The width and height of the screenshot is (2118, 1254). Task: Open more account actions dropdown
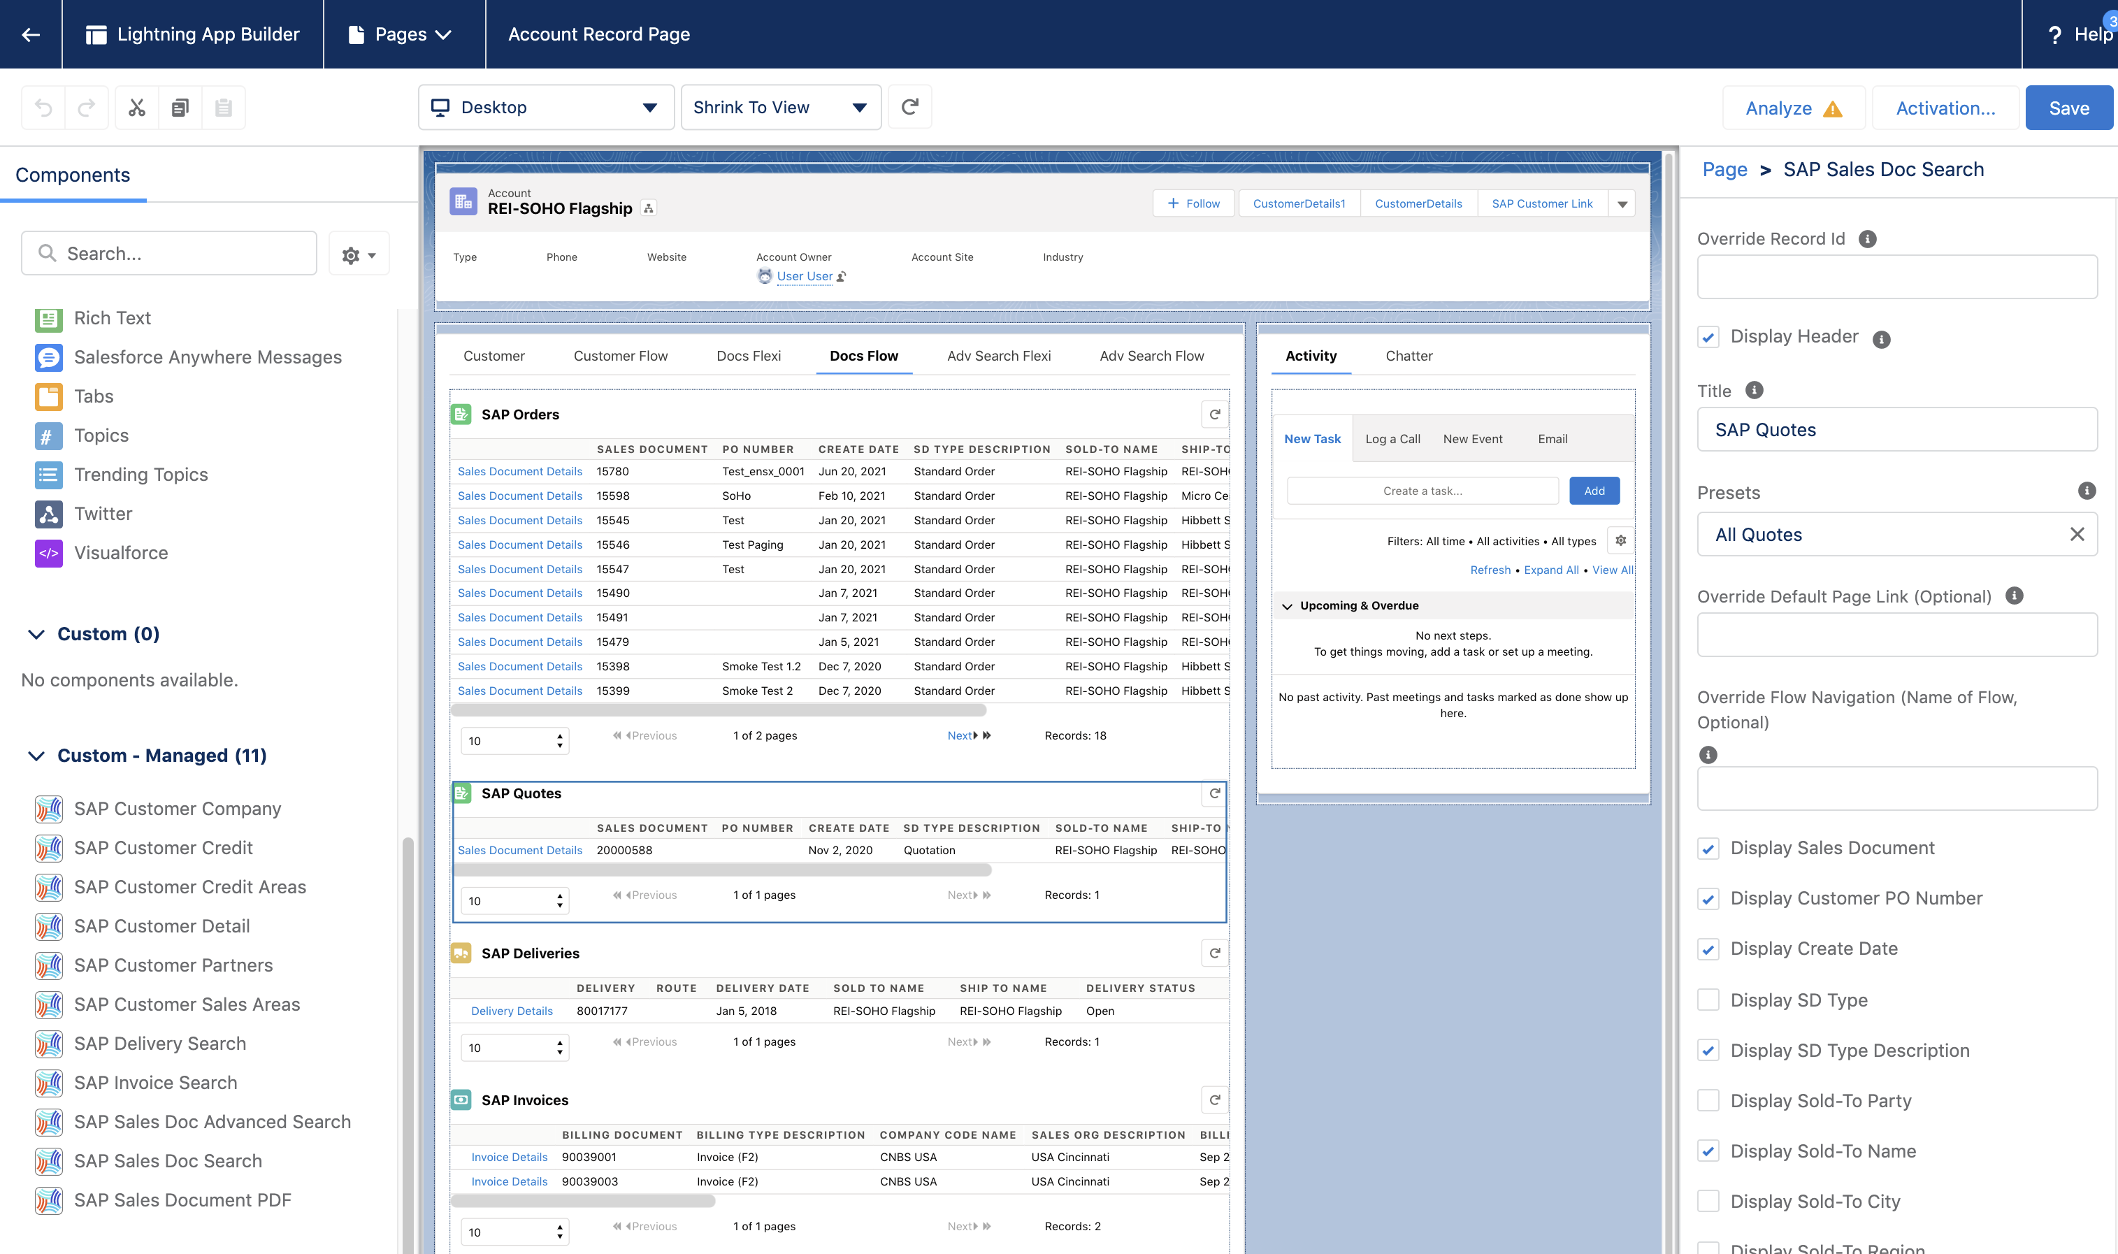click(1622, 203)
